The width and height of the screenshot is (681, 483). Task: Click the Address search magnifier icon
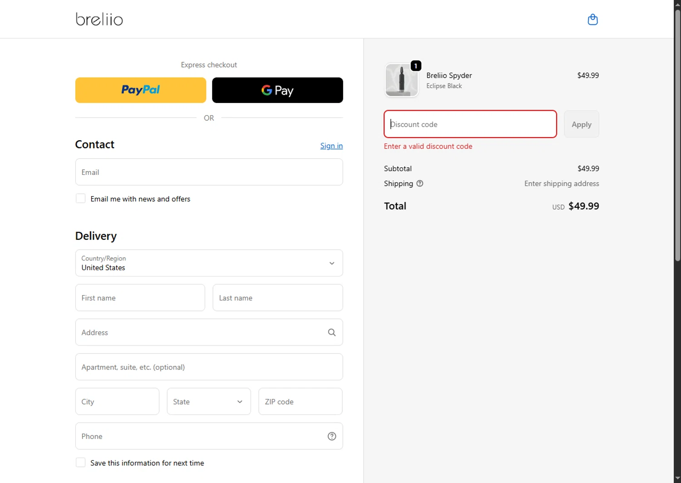332,332
